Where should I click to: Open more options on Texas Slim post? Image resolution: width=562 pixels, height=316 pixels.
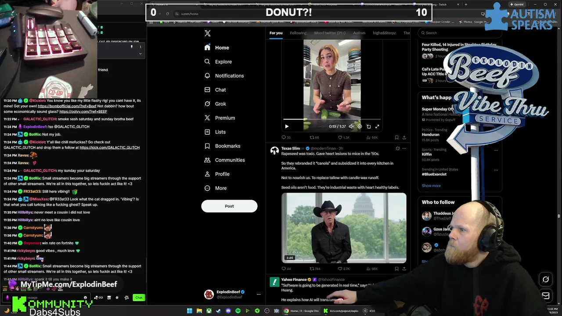coord(404,148)
